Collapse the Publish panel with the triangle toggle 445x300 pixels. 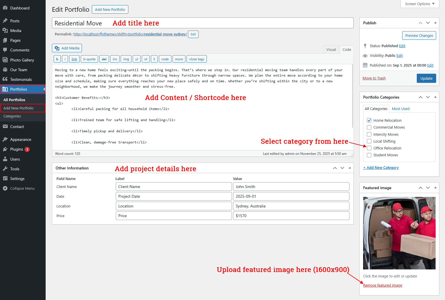click(x=435, y=23)
